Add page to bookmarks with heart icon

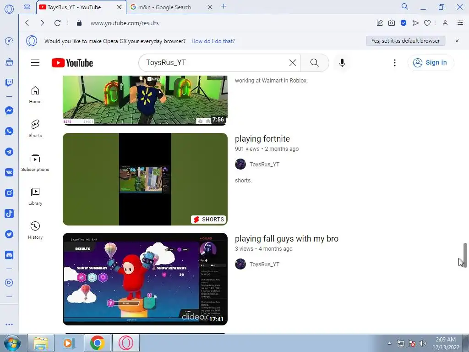[x=427, y=23]
